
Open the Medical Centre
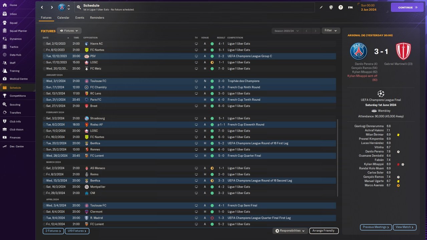click(18, 79)
